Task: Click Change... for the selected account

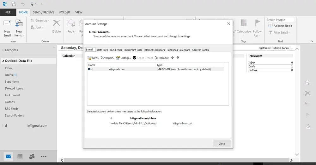Action: point(124,58)
